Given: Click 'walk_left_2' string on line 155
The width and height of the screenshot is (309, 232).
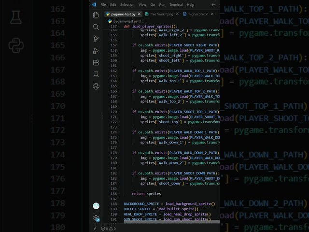Looking at the screenshot, I should [x=170, y=35].
